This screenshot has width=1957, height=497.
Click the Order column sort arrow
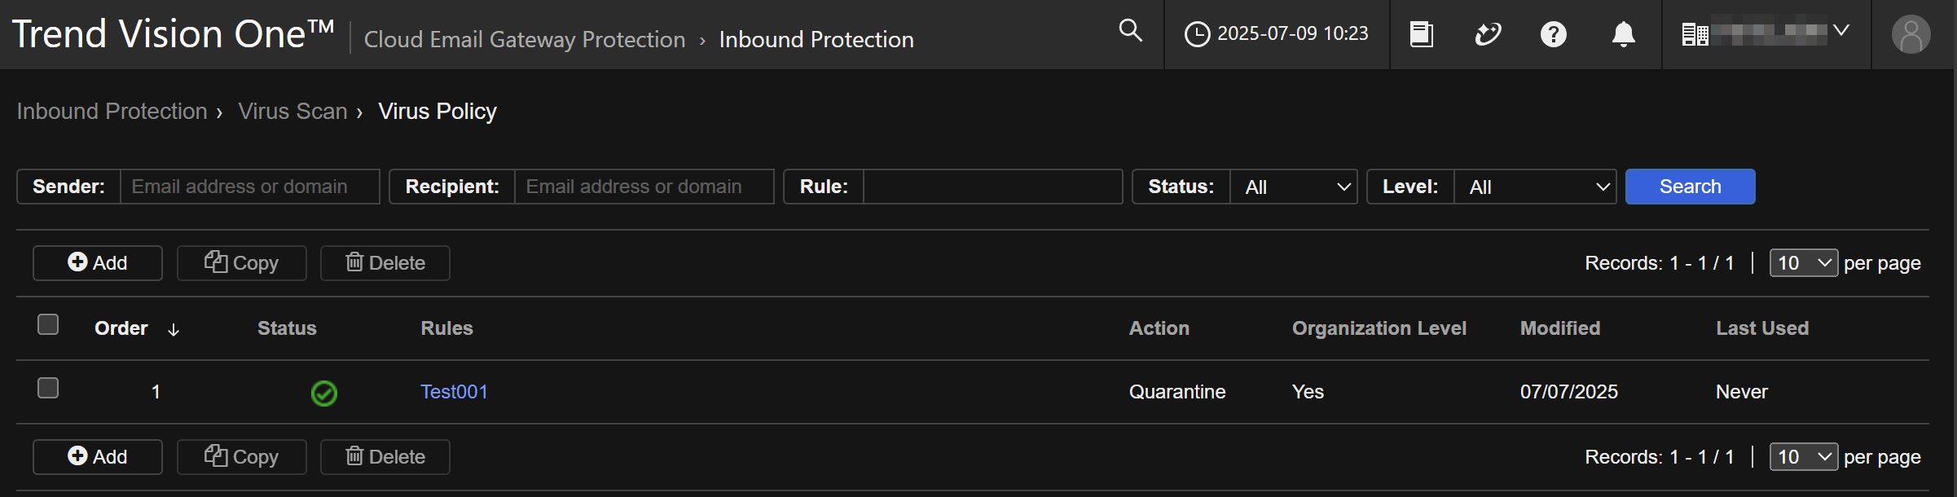pyautogui.click(x=174, y=329)
